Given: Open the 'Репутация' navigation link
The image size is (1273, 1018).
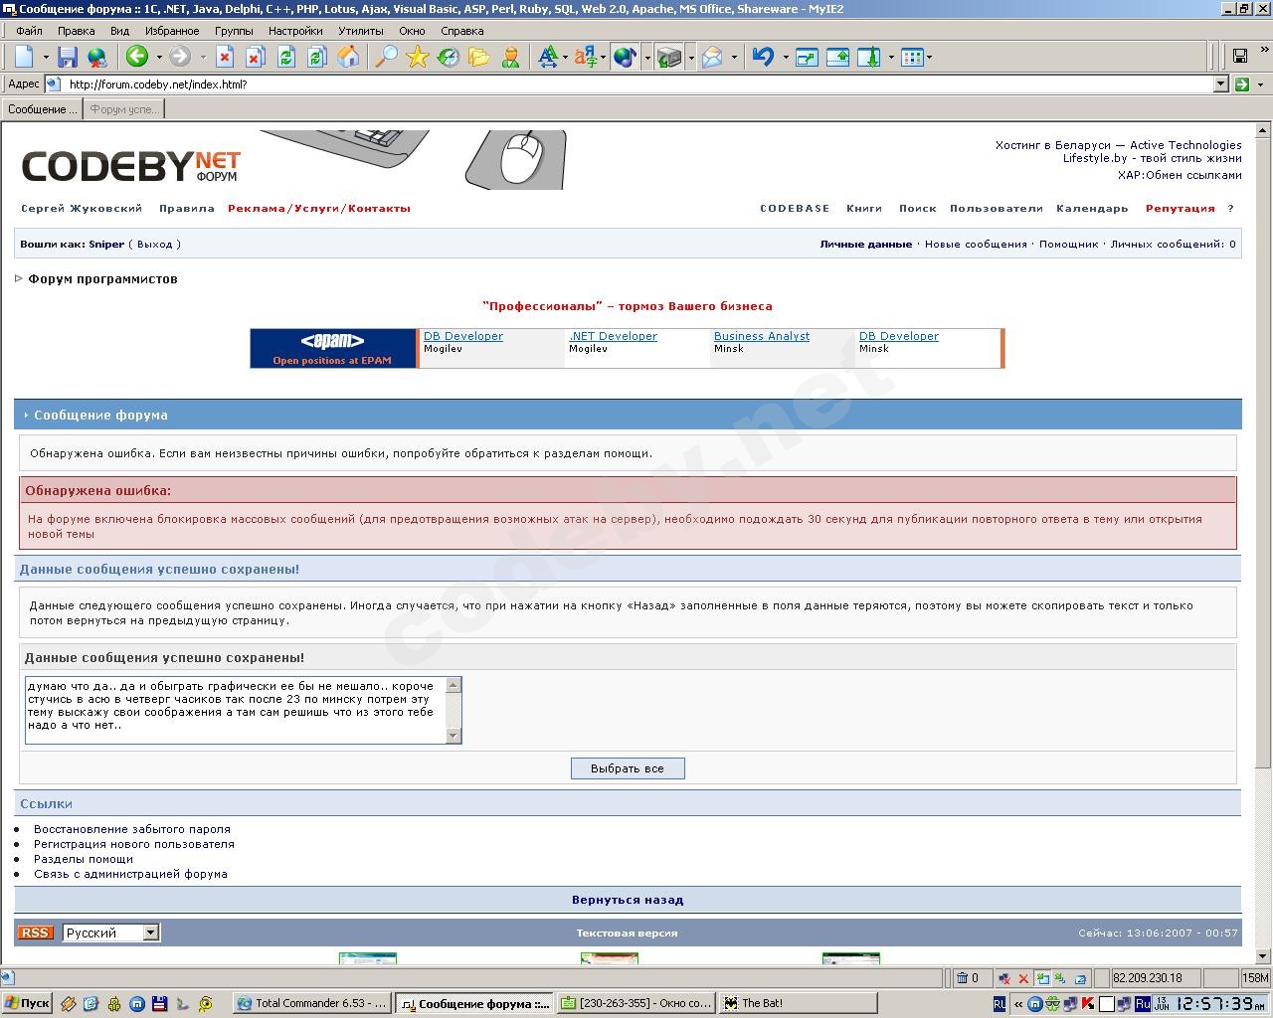Looking at the screenshot, I should tap(1181, 209).
